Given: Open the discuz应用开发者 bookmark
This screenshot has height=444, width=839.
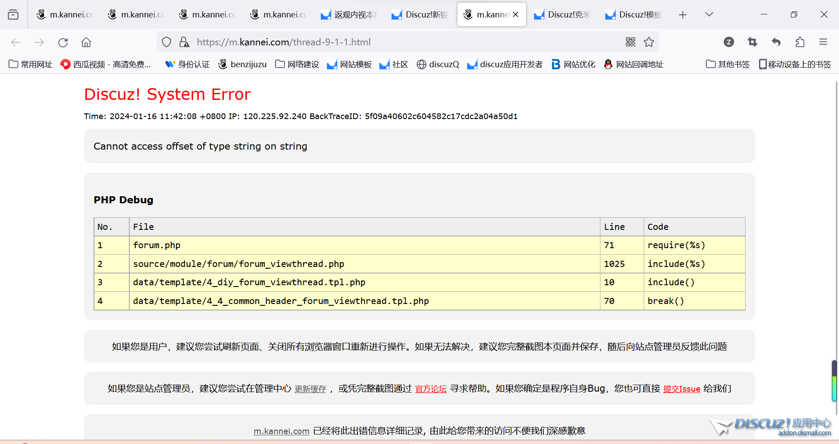Looking at the screenshot, I should [x=505, y=65].
